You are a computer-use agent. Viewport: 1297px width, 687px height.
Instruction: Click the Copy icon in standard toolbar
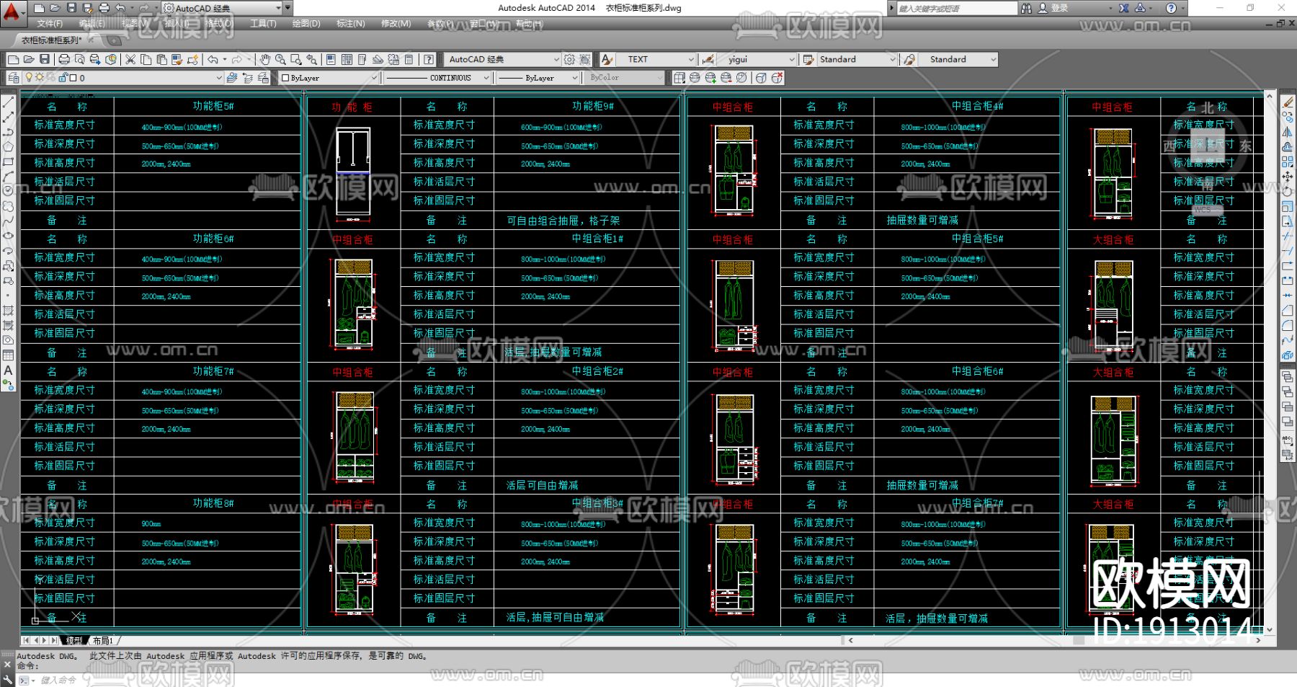[146, 59]
